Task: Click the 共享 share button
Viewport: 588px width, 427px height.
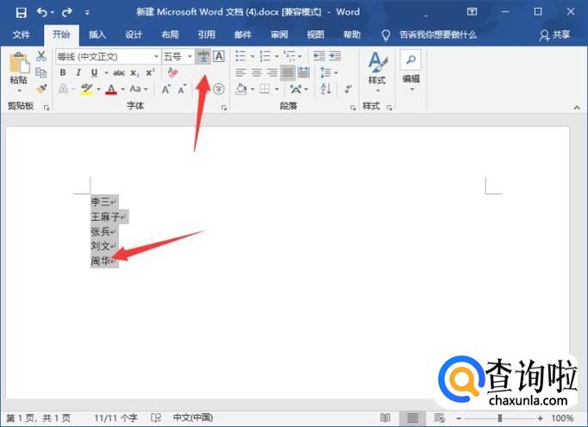Action: click(555, 35)
